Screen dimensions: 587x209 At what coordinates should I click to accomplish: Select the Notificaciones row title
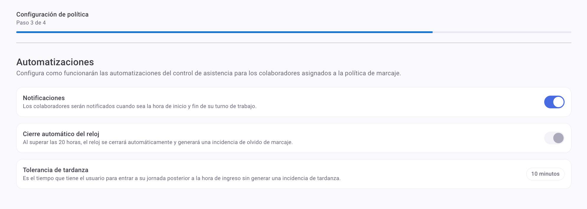click(44, 98)
